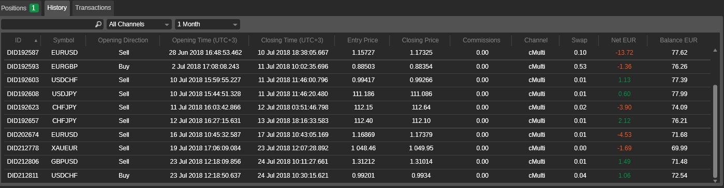Click the search magnifier icon
Viewport: 724px width, 188px height.
click(98, 24)
